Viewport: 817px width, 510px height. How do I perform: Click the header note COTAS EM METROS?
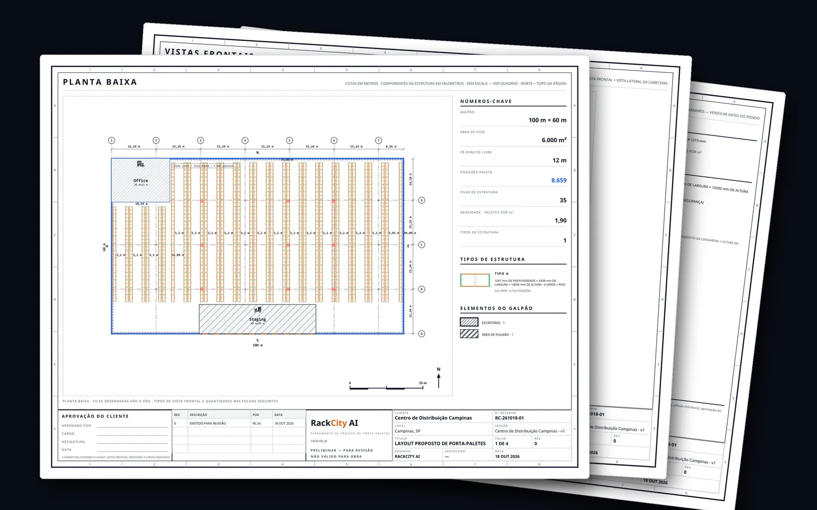pyautogui.click(x=455, y=84)
